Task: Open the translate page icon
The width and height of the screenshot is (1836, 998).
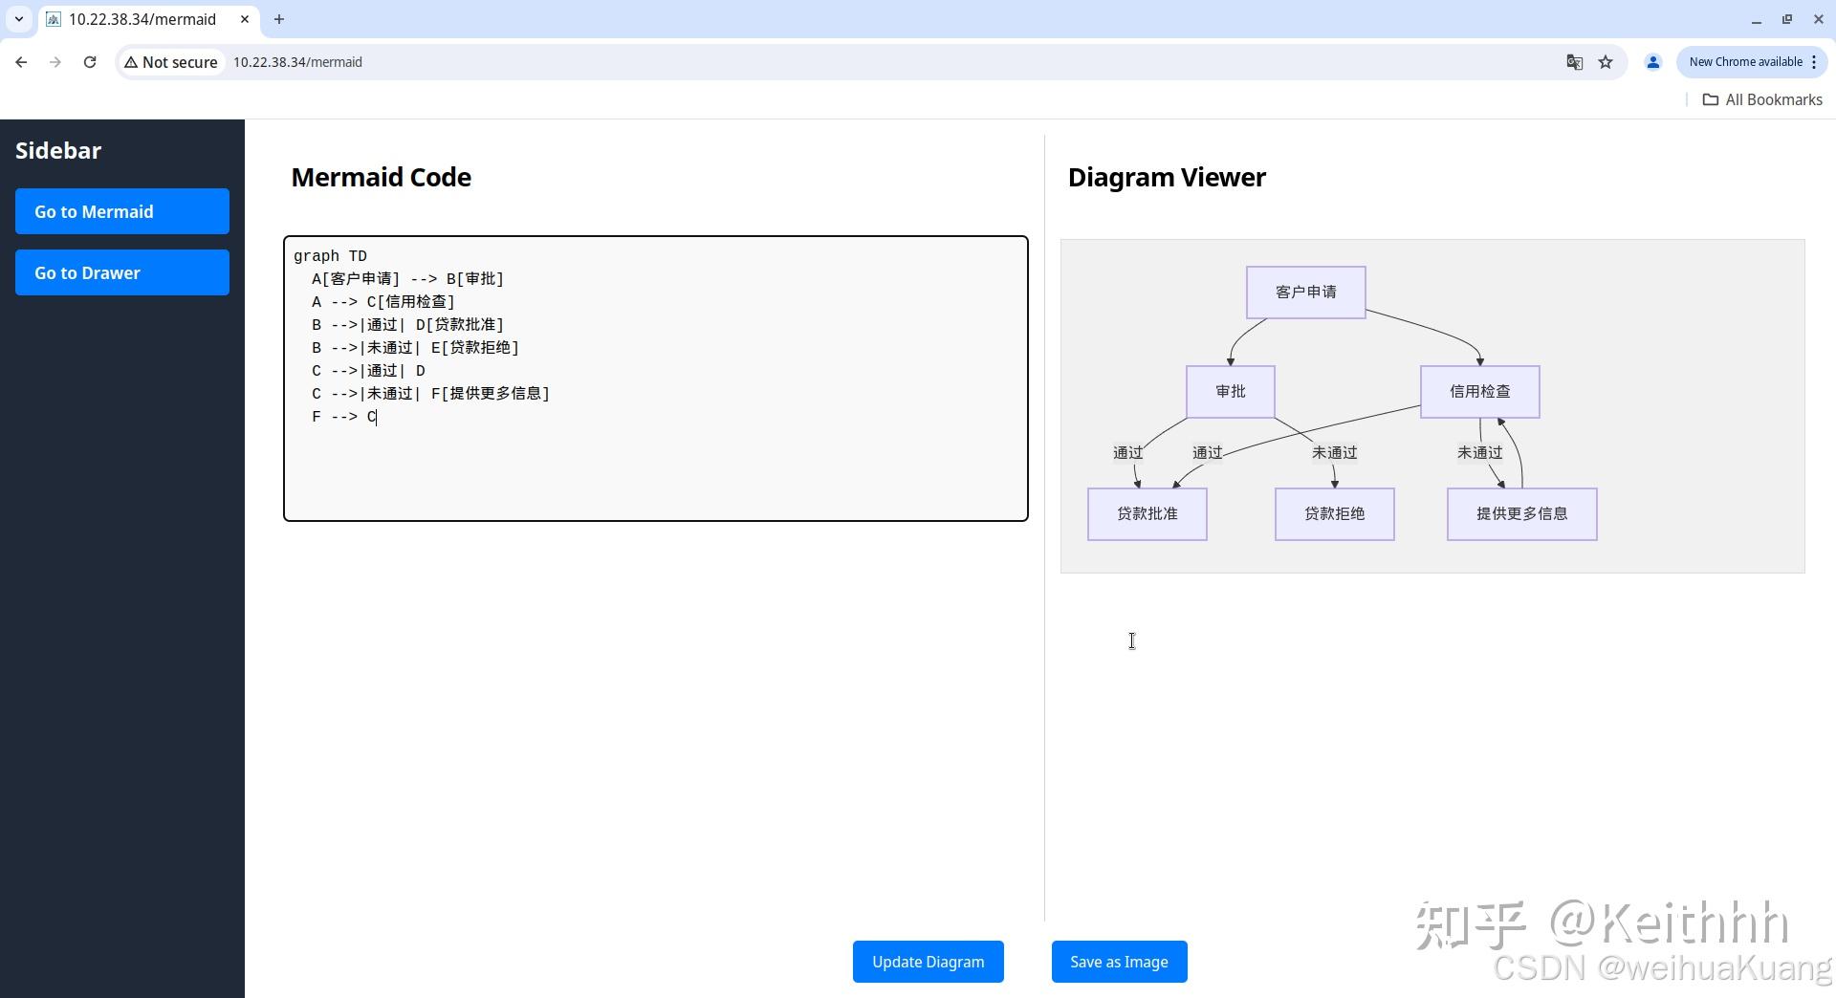Action: pyautogui.click(x=1574, y=62)
